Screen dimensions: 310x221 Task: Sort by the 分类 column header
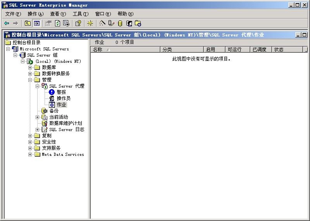click(182, 50)
